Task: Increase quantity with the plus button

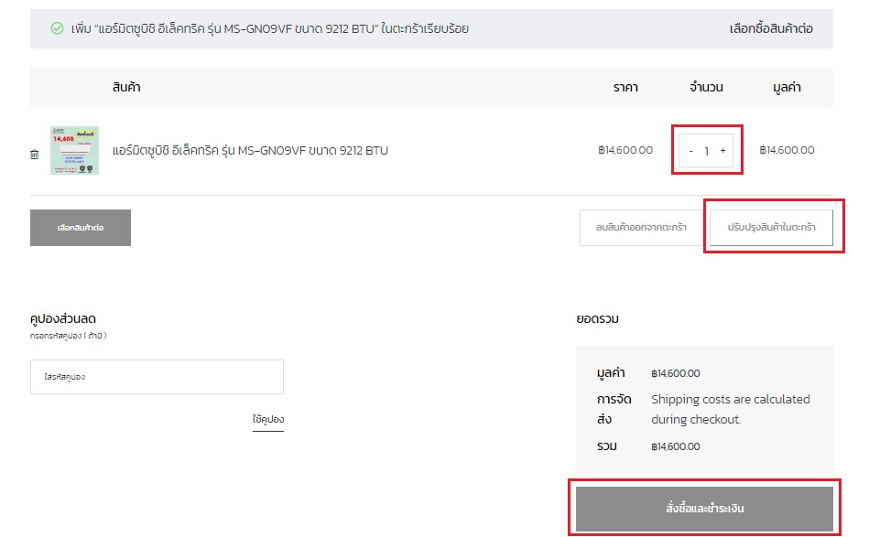Action: (722, 151)
